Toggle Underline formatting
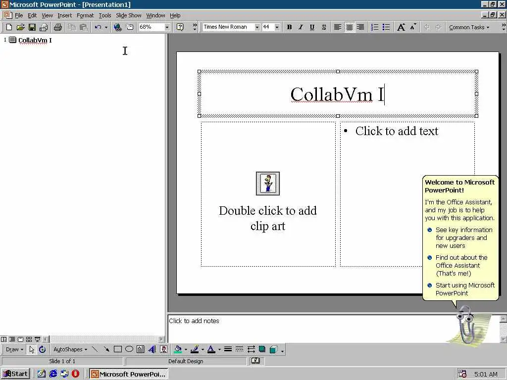The width and height of the screenshot is (507, 380). [312, 27]
